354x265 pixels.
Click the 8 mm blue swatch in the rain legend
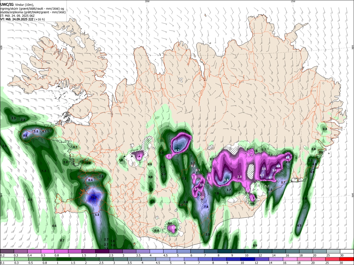219,259
